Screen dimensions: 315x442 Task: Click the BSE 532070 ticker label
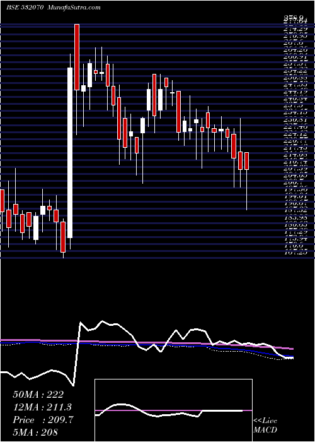[25, 8]
